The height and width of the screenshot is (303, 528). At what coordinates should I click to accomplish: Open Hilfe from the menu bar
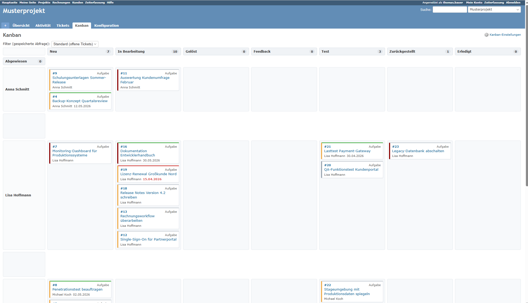pyautogui.click(x=110, y=2)
